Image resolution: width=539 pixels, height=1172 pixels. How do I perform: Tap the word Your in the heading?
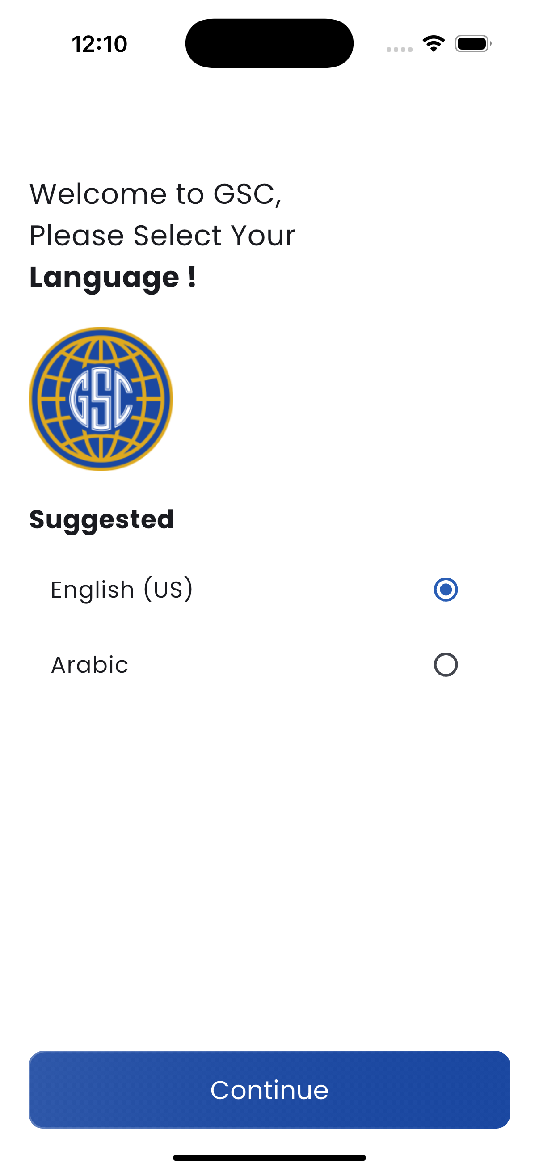pos(263,235)
